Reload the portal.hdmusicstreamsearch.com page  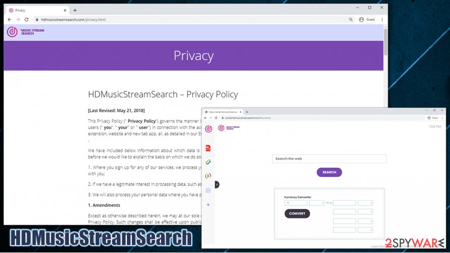click(x=216, y=118)
